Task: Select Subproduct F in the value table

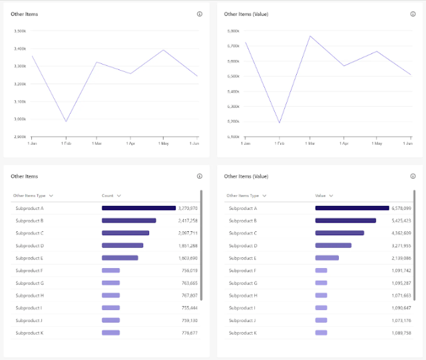Action: click(242, 271)
